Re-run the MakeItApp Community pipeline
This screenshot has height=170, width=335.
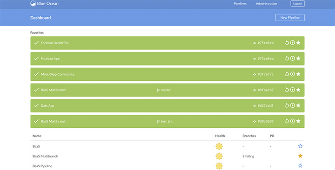(x=287, y=74)
